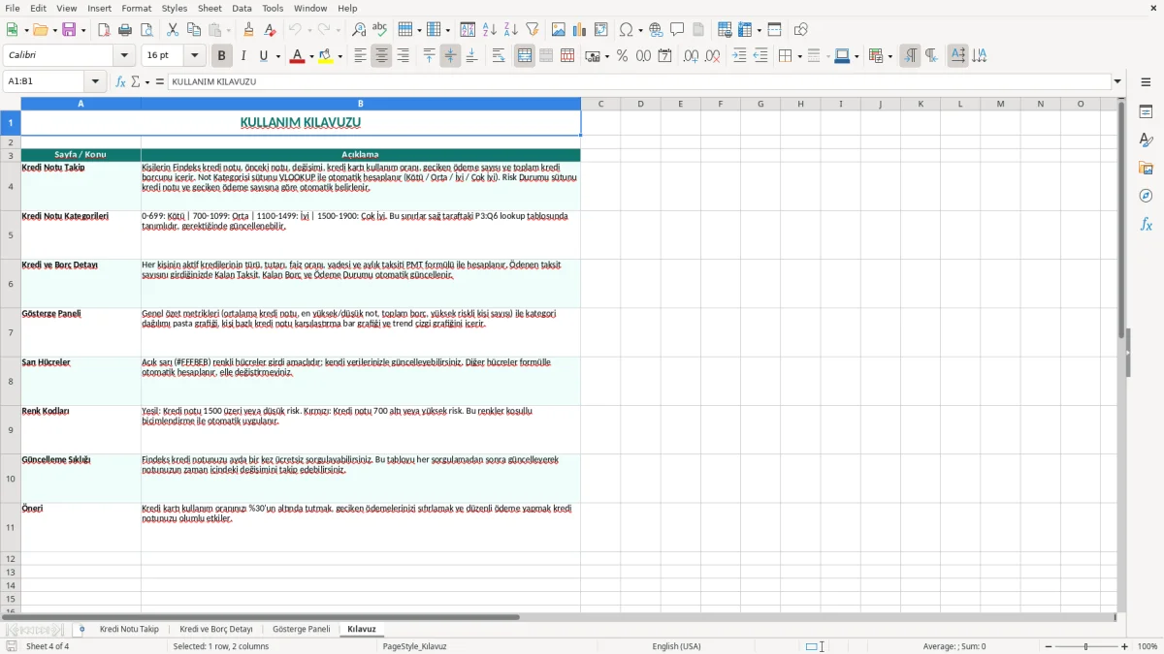1164x654 pixels.
Task: Click the AutoFilter funnel icon
Action: coord(532,30)
